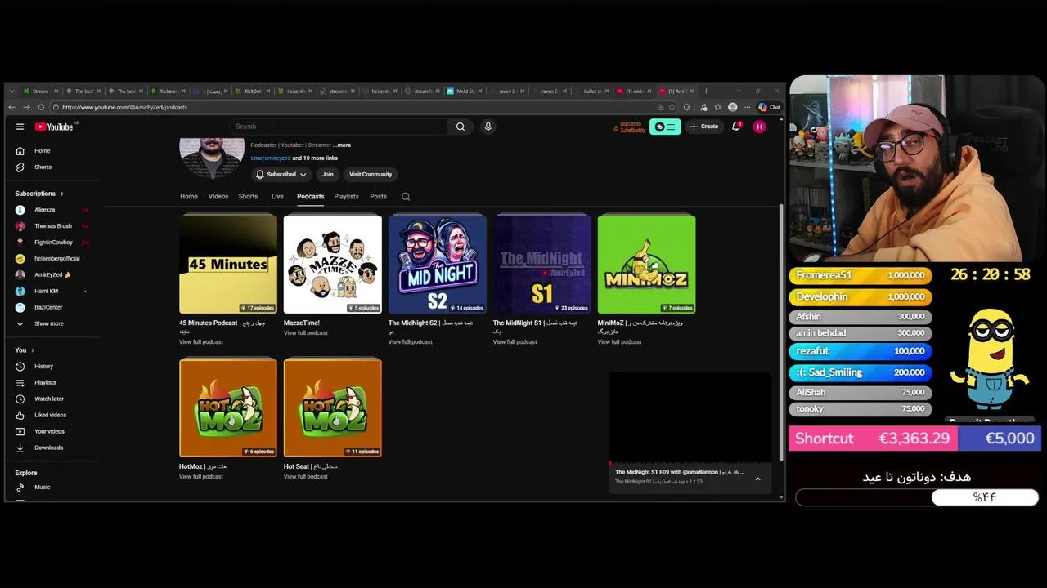Click the search magnifier button
The height and width of the screenshot is (588, 1047).
[x=460, y=127]
